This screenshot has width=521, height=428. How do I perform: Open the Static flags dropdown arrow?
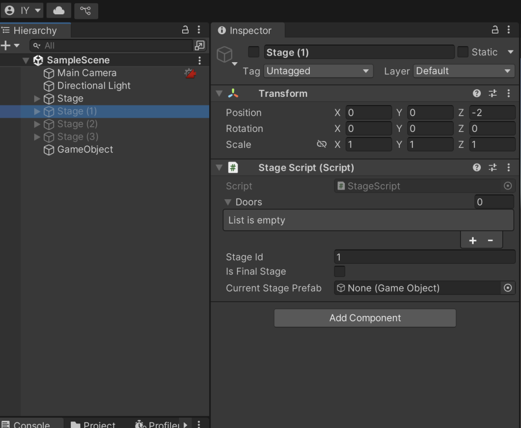click(511, 52)
